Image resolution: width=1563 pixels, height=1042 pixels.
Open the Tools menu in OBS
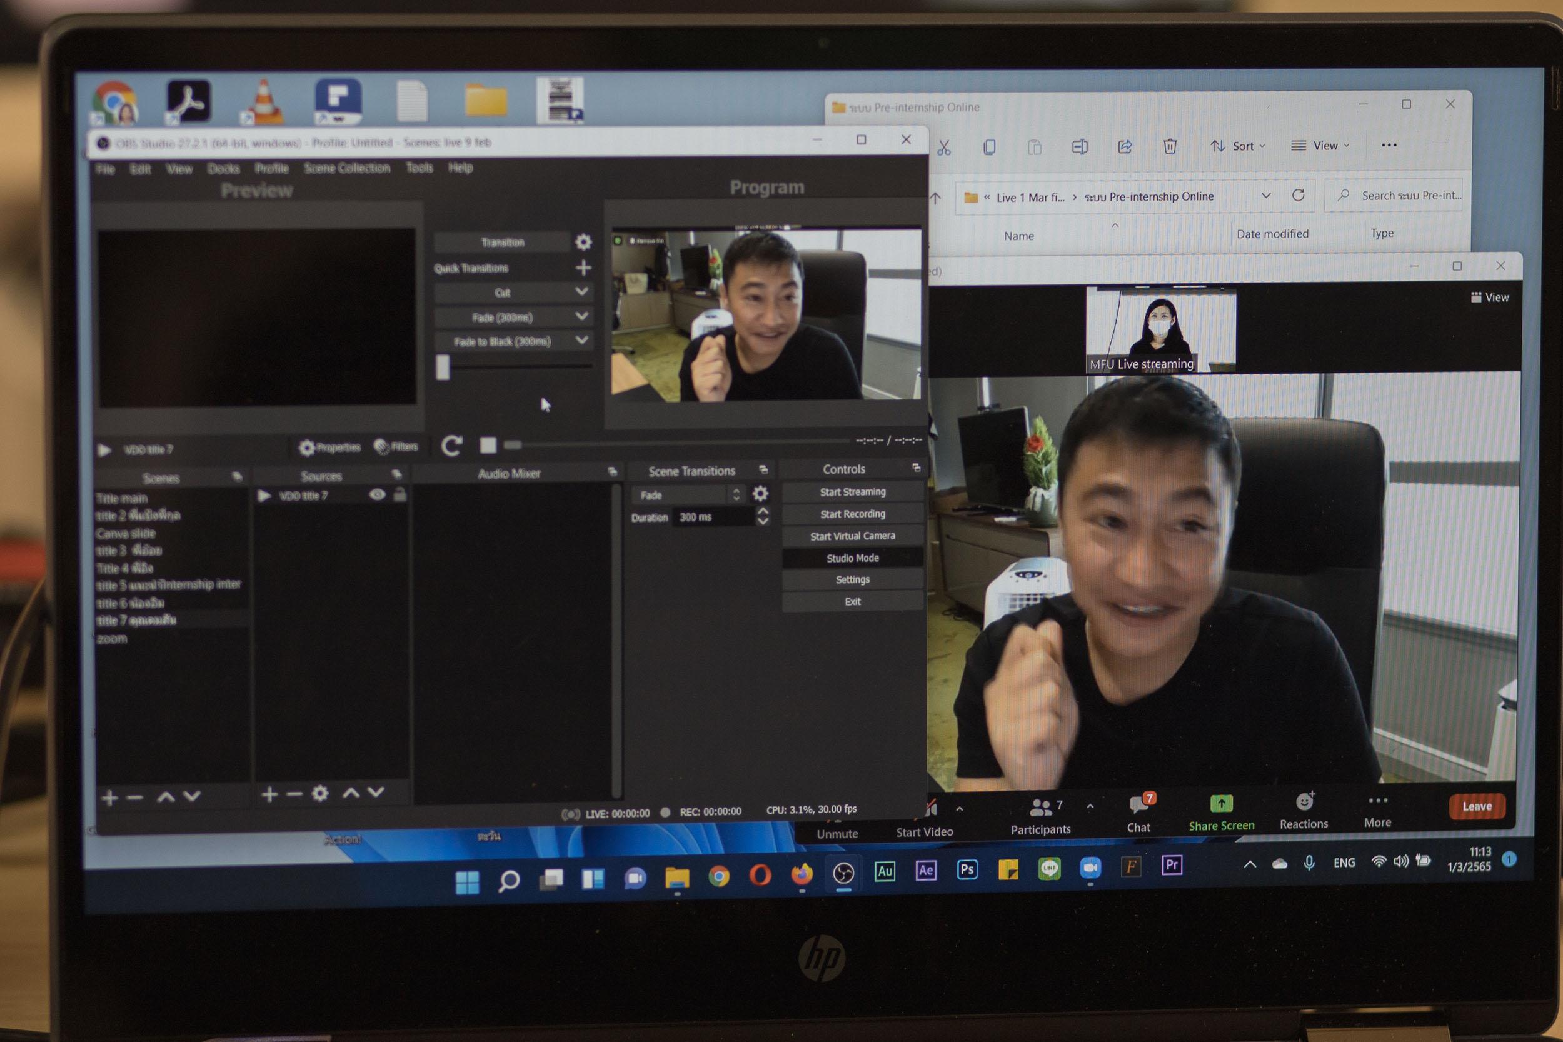(420, 168)
